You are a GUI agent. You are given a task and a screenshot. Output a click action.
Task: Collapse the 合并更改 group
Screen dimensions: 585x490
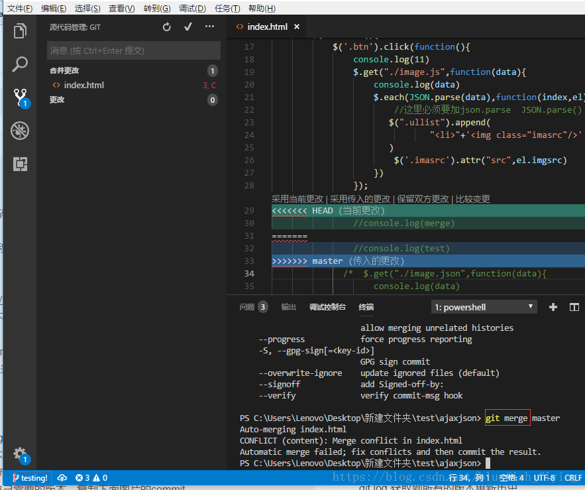[x=64, y=70]
